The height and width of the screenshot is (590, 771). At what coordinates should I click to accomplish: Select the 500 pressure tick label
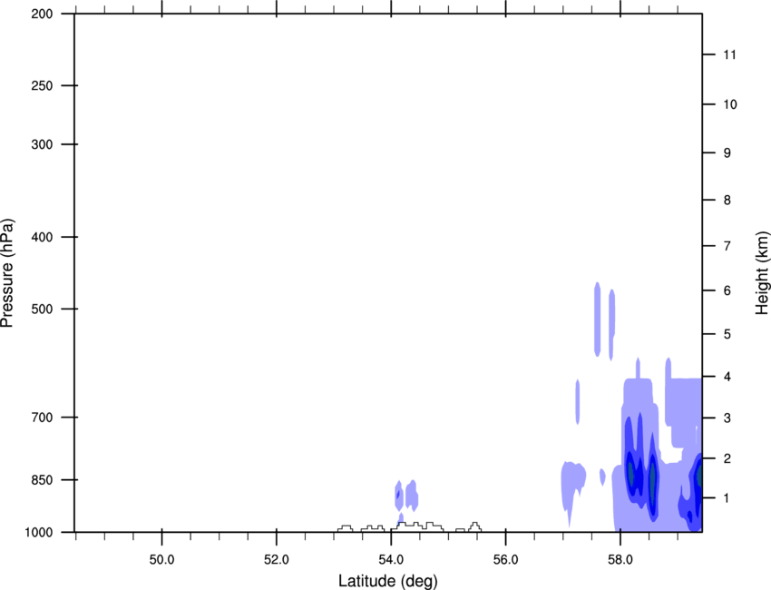[42, 309]
